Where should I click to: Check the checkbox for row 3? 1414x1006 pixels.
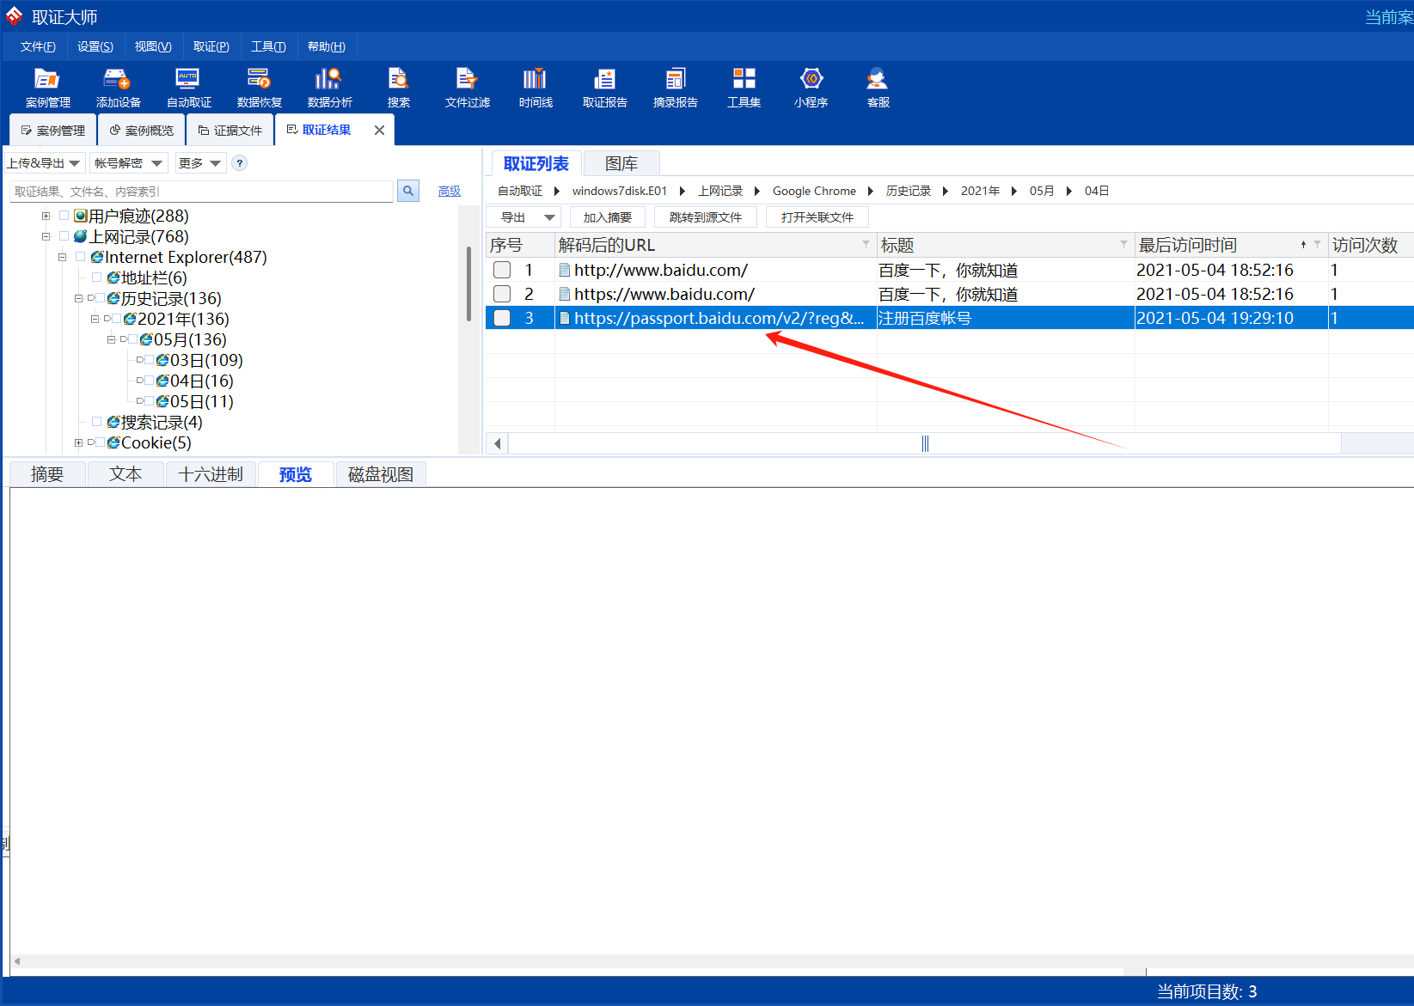(502, 318)
